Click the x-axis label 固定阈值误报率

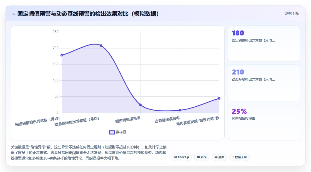click(x=128, y=120)
